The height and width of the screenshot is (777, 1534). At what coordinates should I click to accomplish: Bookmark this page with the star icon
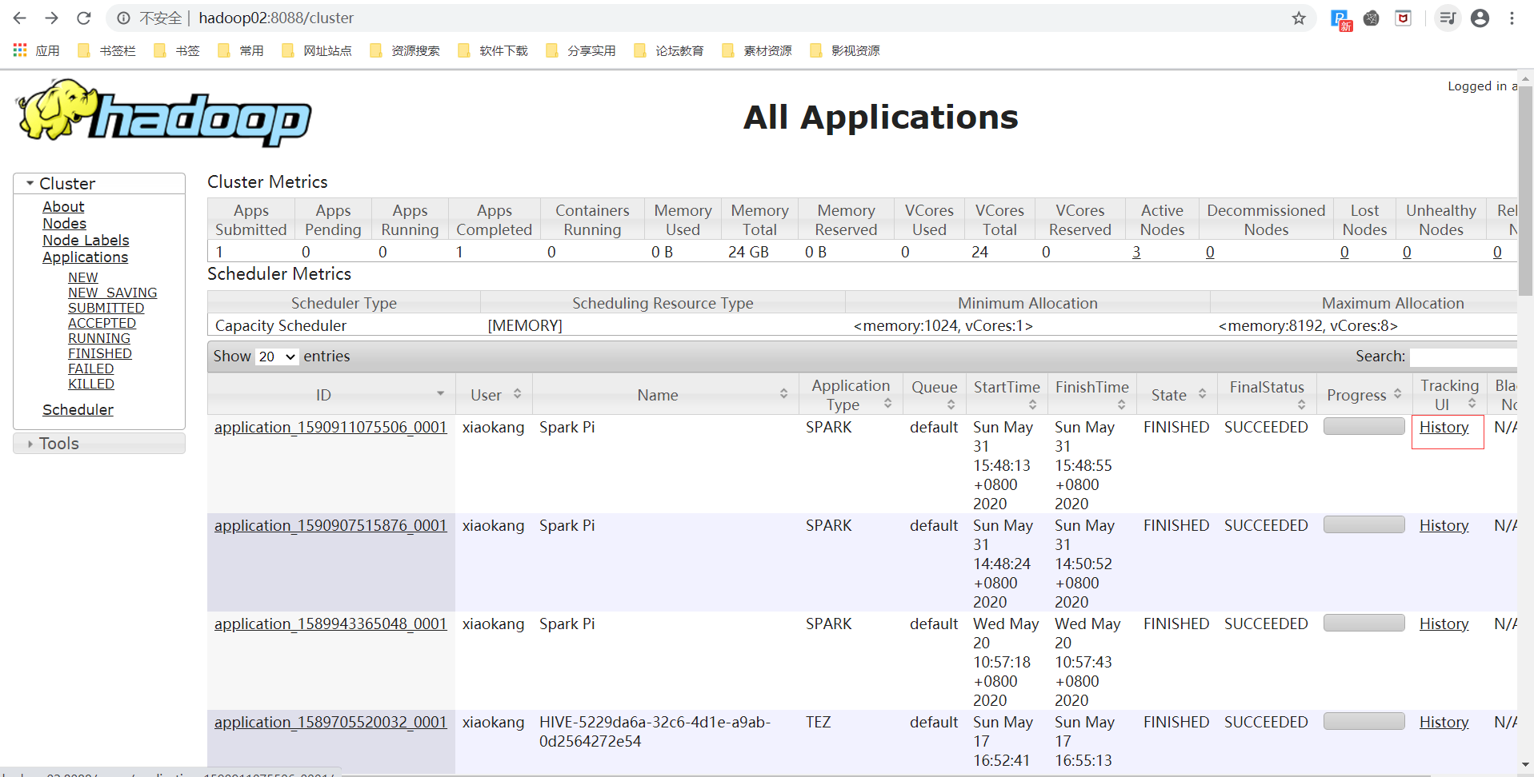tap(1299, 18)
